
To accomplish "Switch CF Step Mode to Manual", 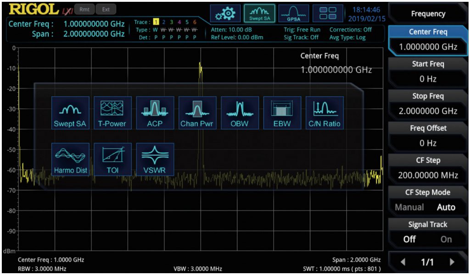I will [x=409, y=207].
